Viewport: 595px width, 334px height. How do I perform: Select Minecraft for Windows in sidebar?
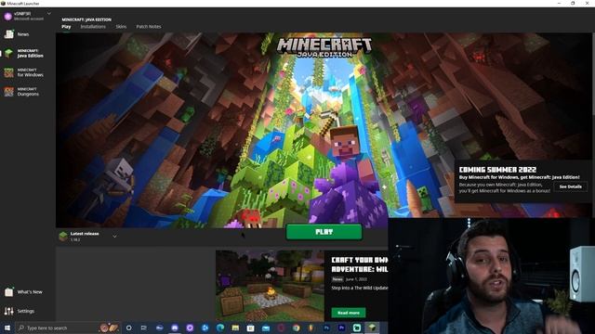pos(24,72)
